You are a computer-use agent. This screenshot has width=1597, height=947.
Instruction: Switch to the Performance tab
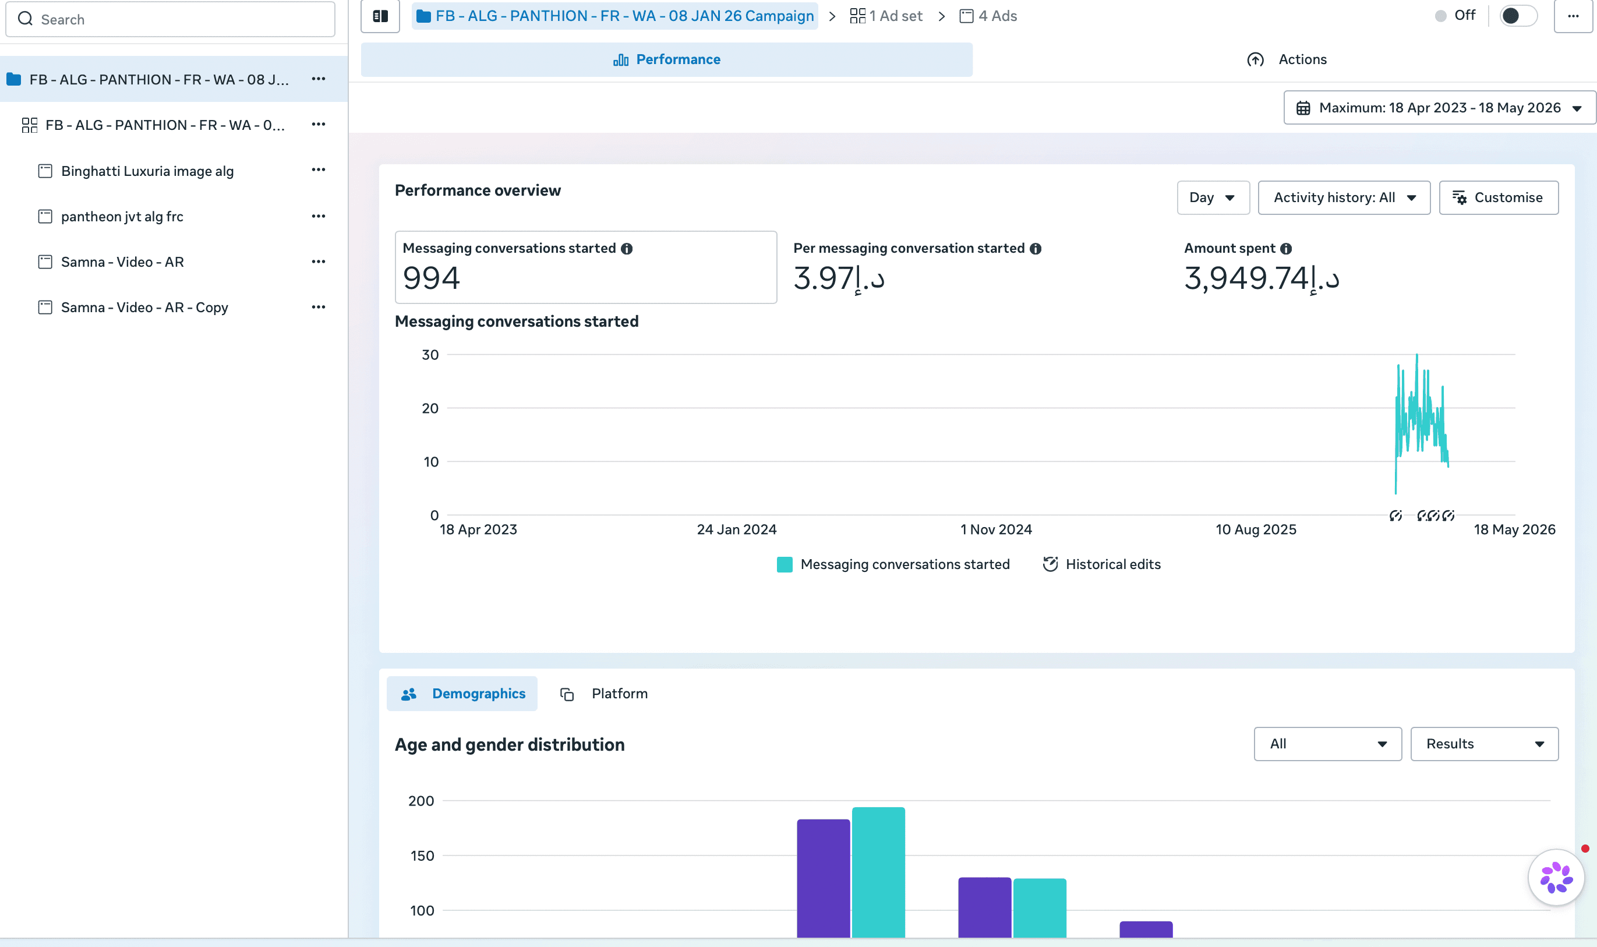coord(667,59)
